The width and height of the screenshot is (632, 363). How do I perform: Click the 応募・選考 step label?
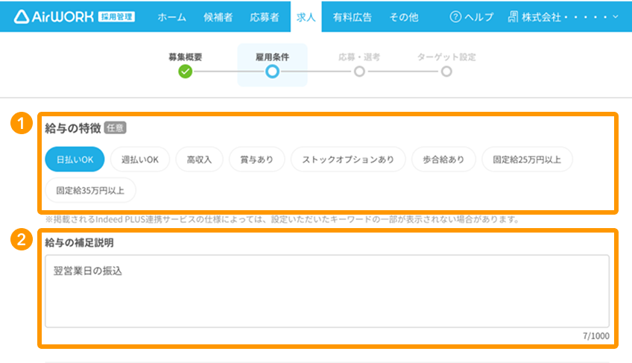359,57
